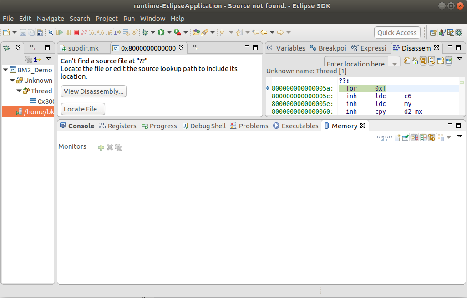
Task: Open the Memory view menu triangle
Action: [460, 136]
